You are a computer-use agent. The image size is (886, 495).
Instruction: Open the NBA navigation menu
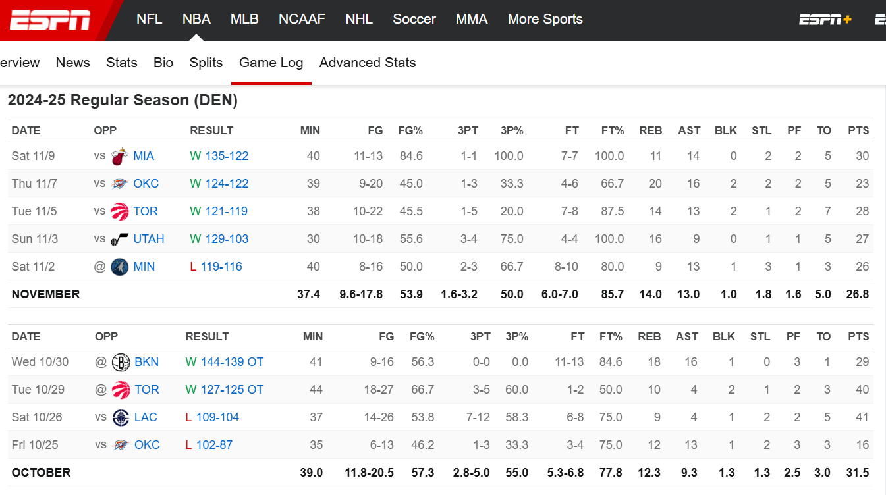click(196, 20)
